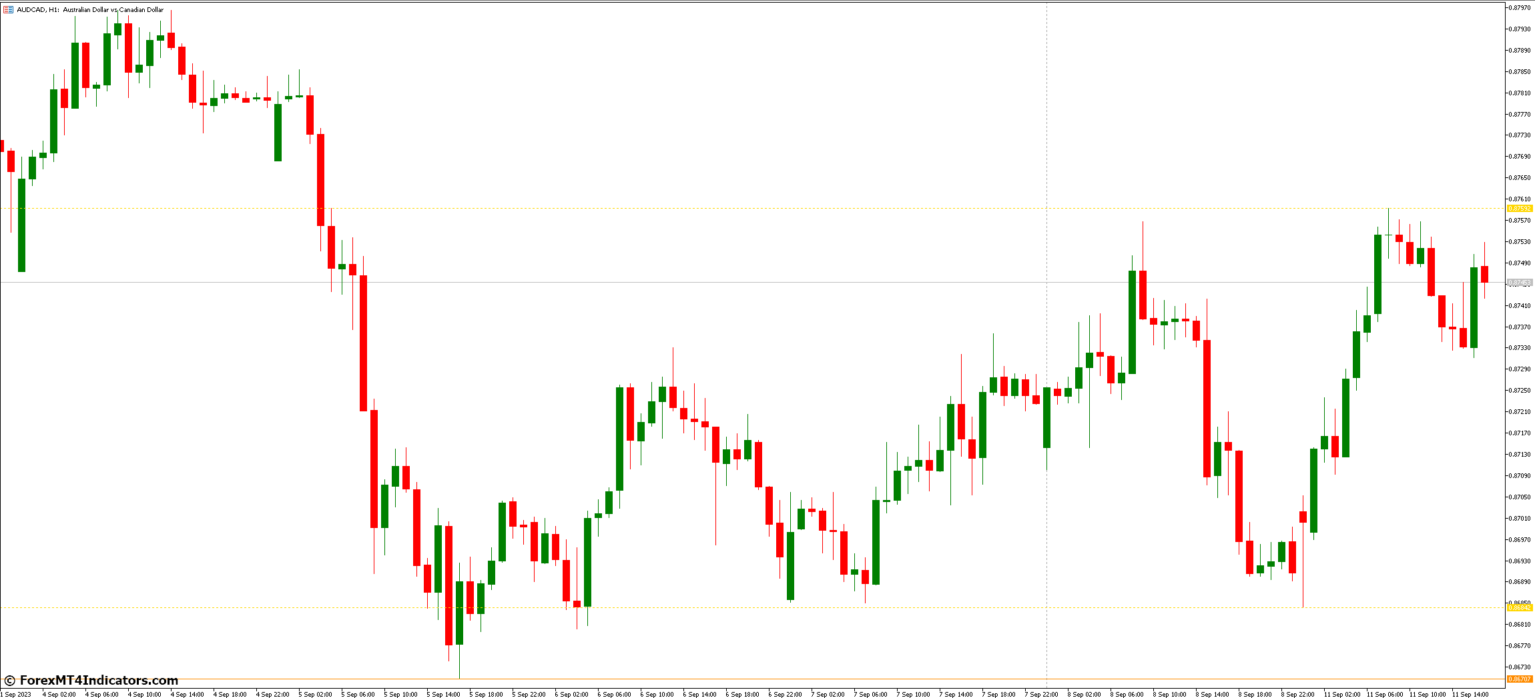Click the chart symbol icon beside AUDCAD

(x=8, y=10)
